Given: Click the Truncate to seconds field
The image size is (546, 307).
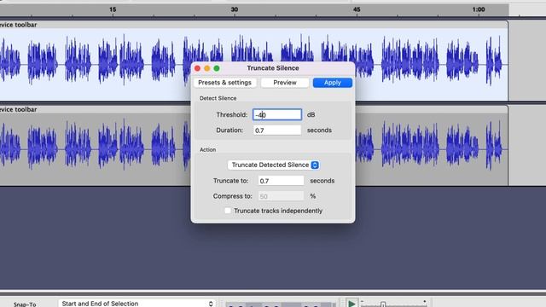Looking at the screenshot, I should (x=281, y=181).
